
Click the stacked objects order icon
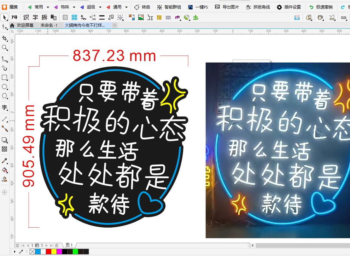[x=321, y=17]
